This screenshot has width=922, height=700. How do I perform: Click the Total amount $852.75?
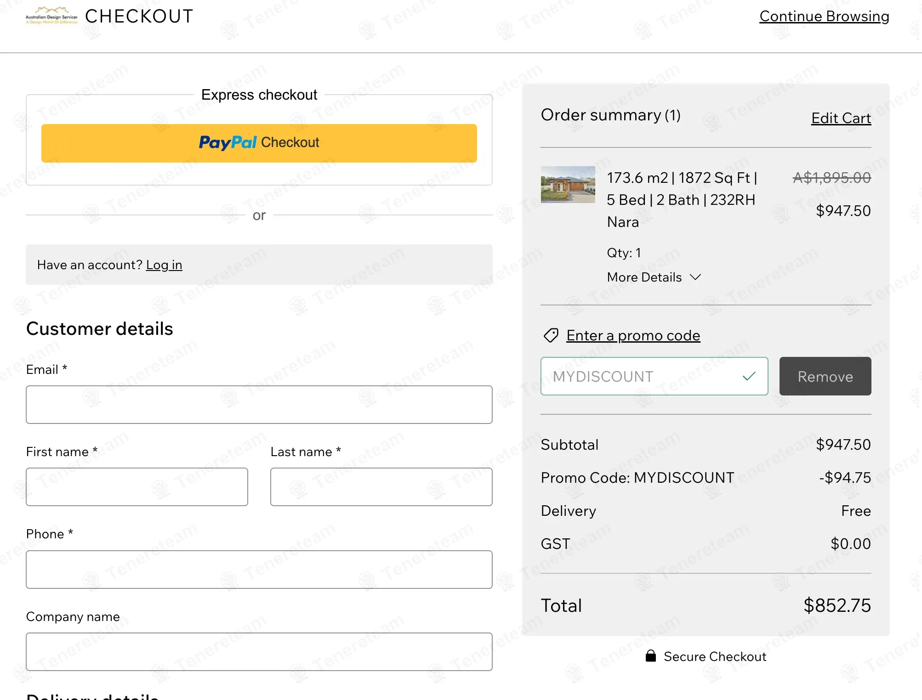837,605
